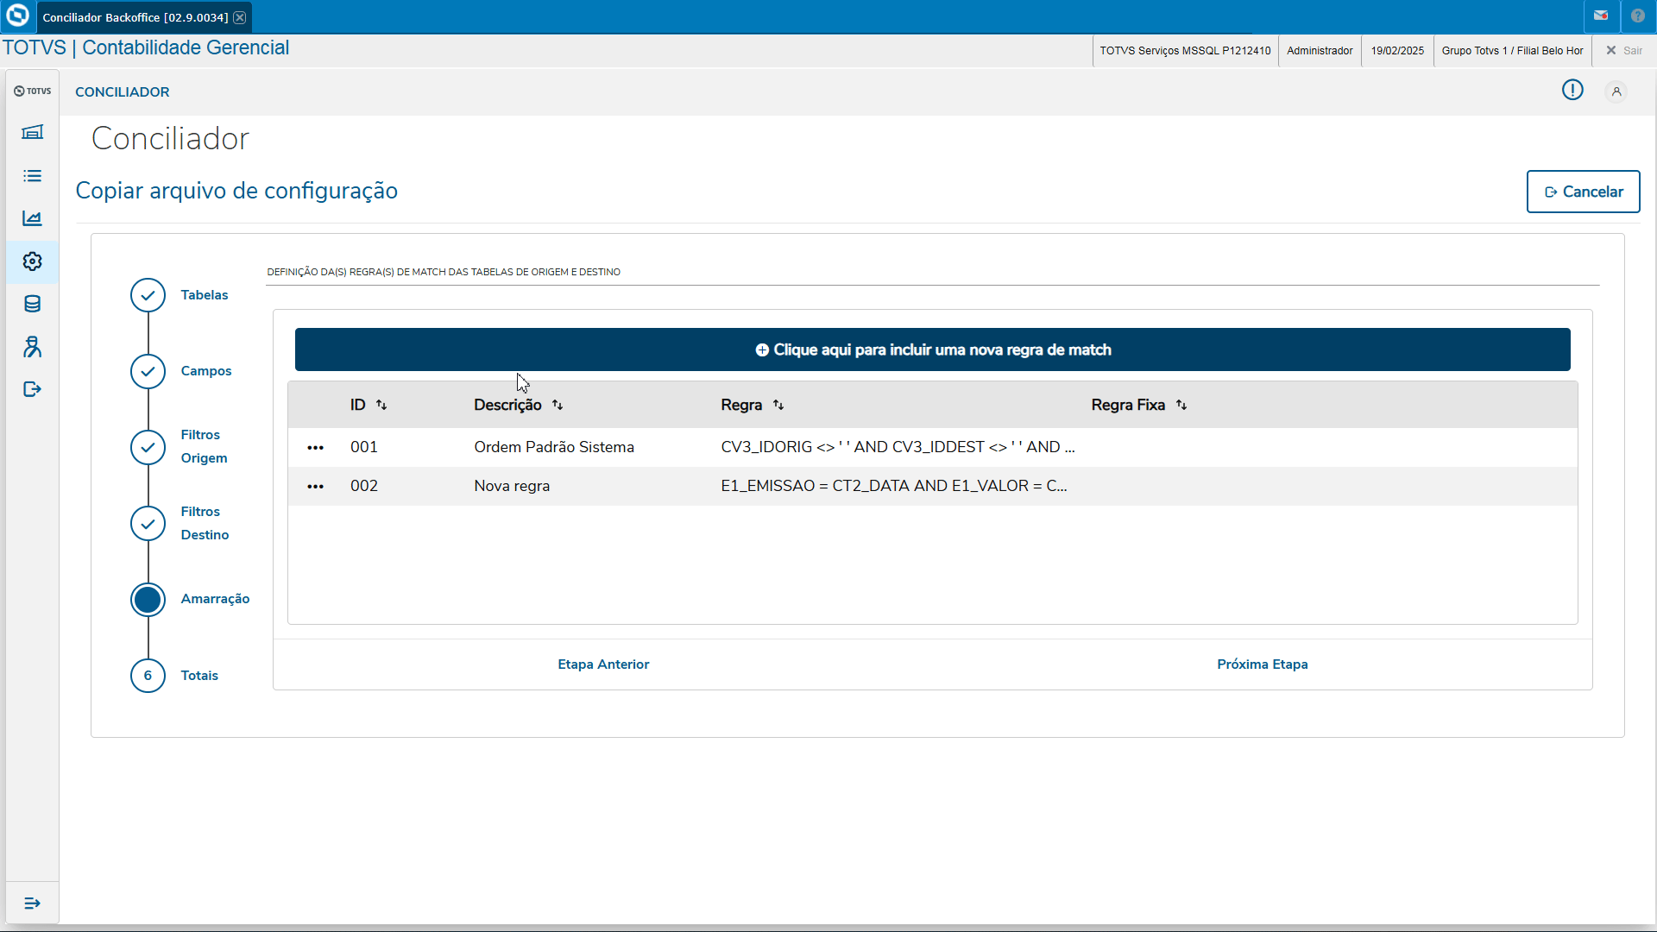Click Cancelar button
The width and height of the screenshot is (1657, 932).
point(1583,192)
